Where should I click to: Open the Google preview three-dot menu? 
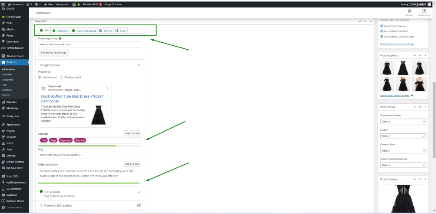coord(107,88)
